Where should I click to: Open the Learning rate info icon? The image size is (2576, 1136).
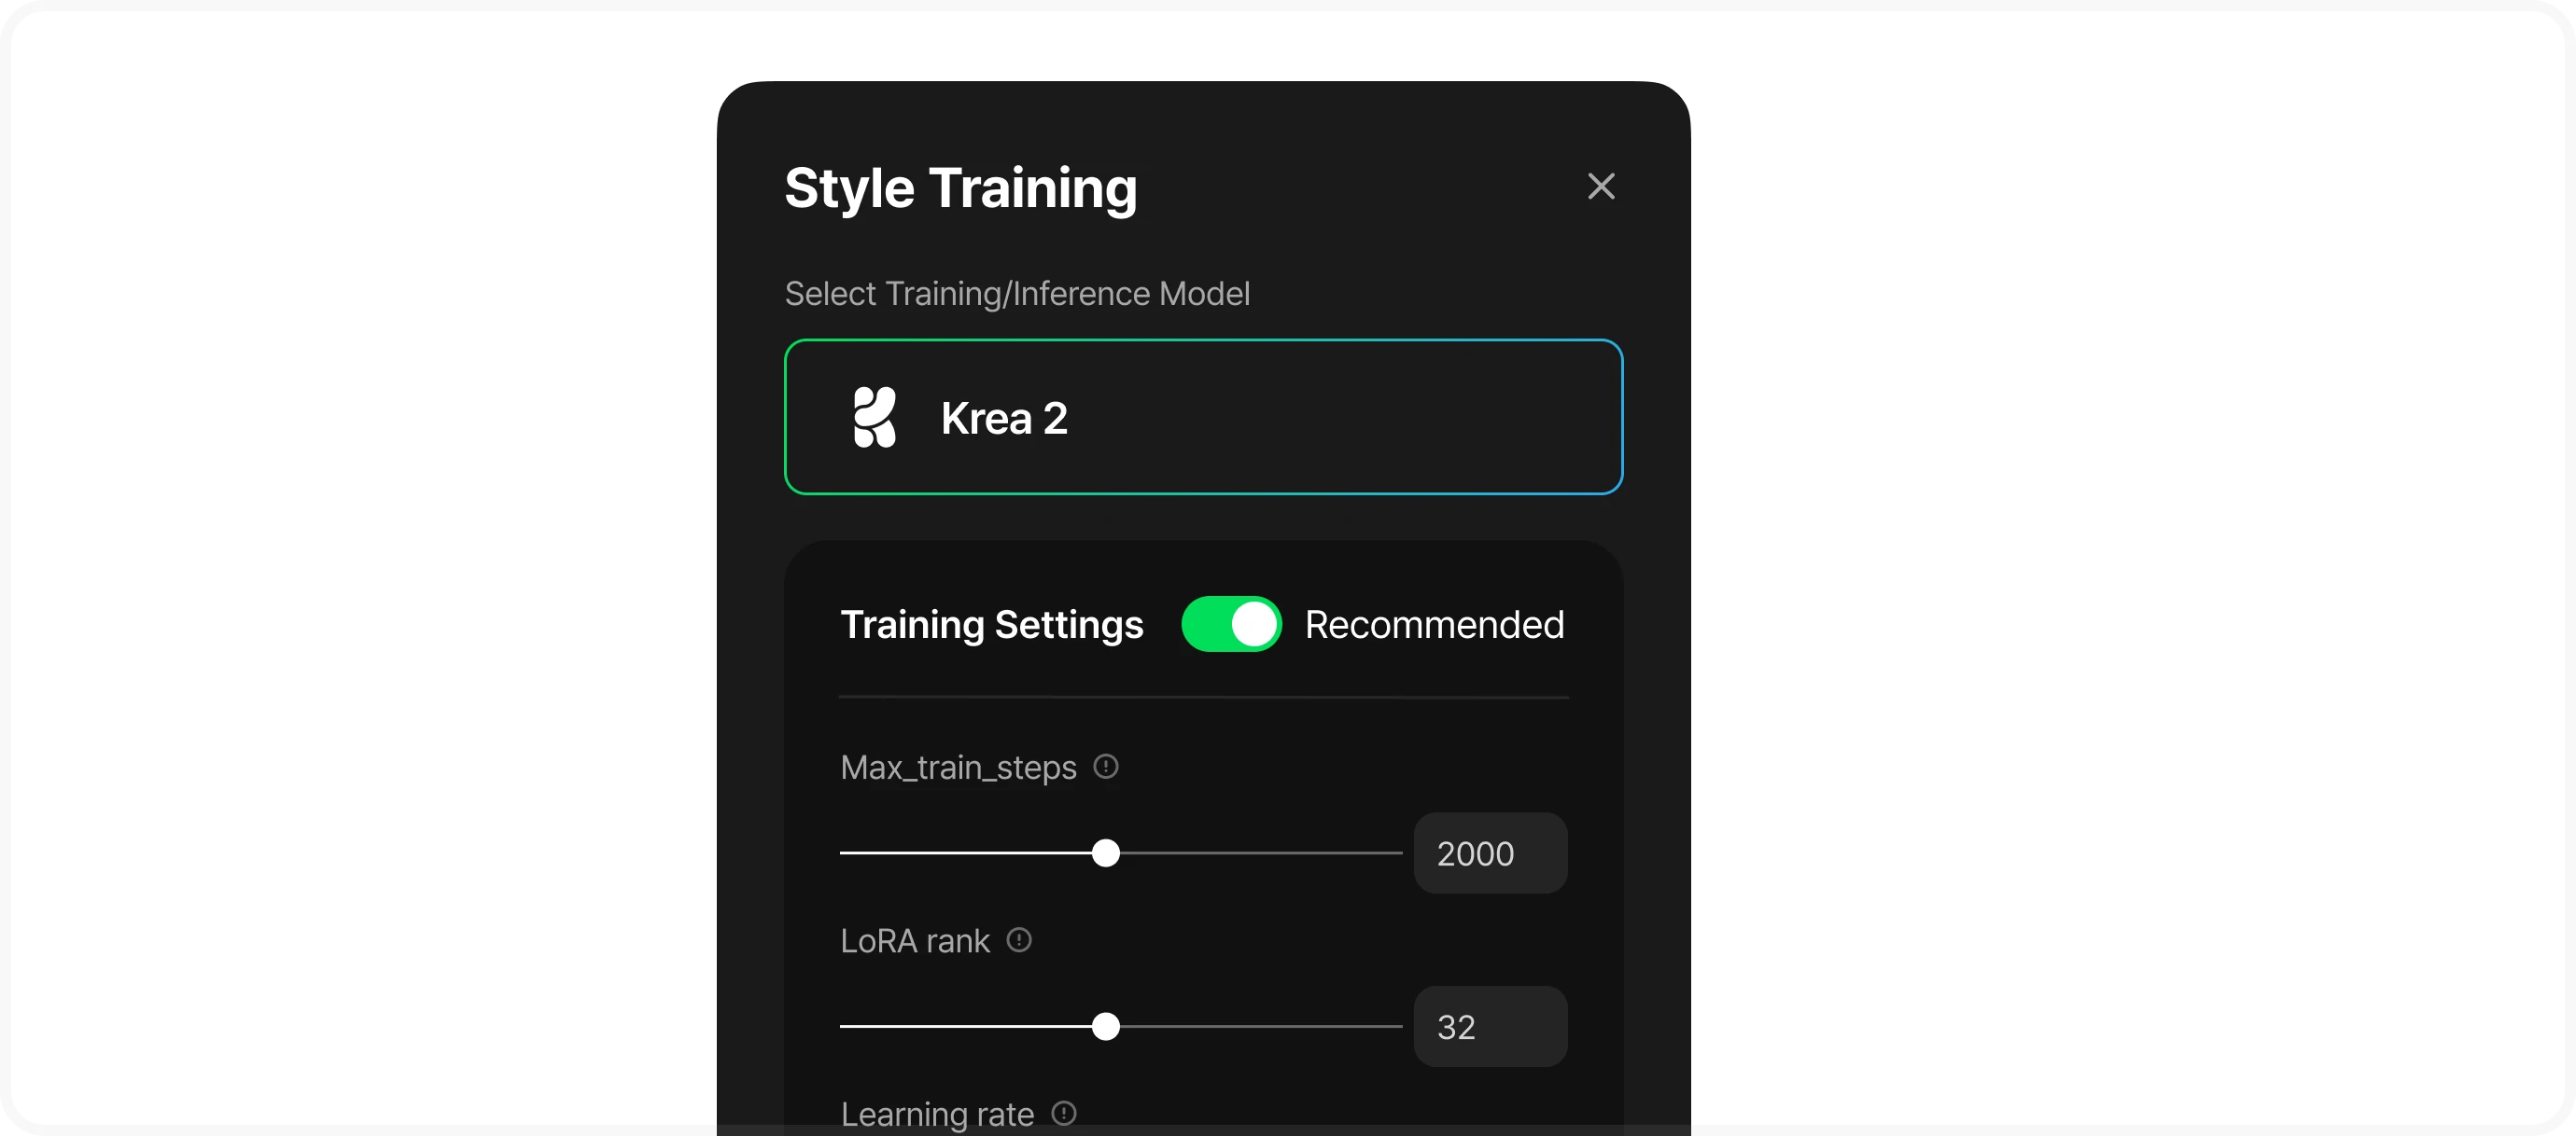1063,1113
